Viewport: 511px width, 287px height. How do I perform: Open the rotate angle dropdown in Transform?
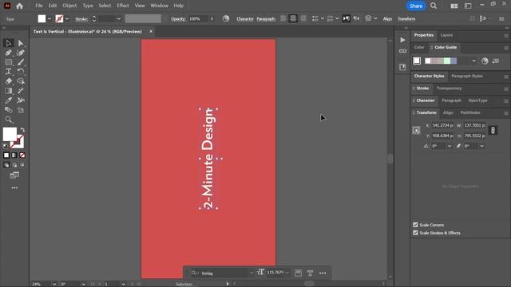450,146
